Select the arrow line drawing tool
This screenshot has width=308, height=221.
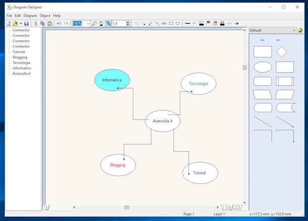(143, 24)
